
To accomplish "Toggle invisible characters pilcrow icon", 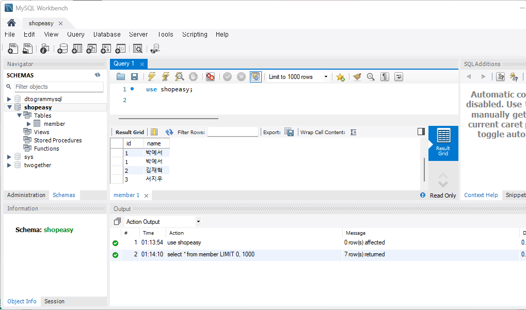I will click(x=385, y=77).
